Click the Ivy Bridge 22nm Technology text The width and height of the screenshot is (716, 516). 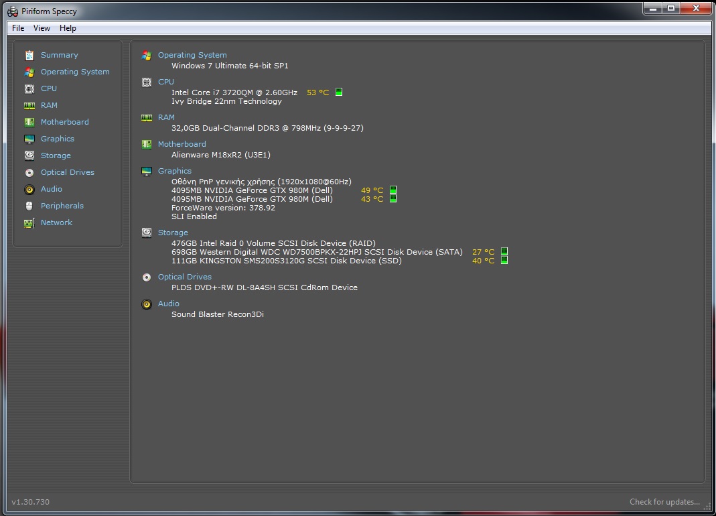pos(226,101)
